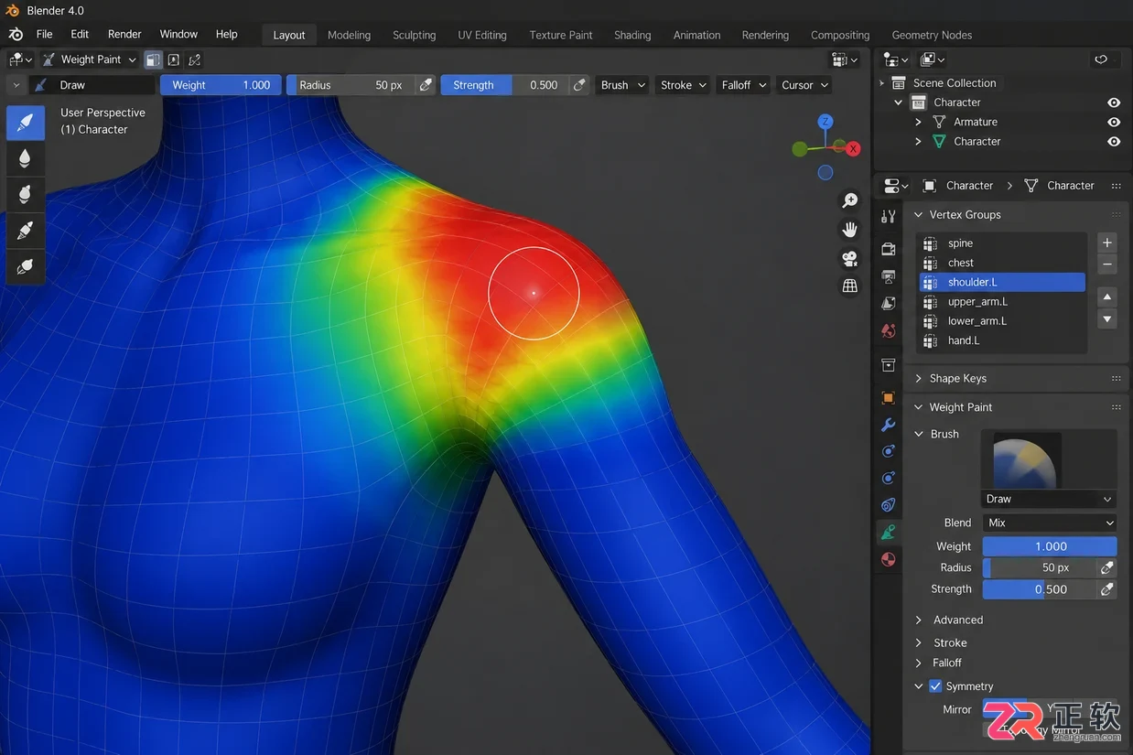Select the Draw weight paint tool
This screenshot has height=755, width=1133.
[25, 123]
